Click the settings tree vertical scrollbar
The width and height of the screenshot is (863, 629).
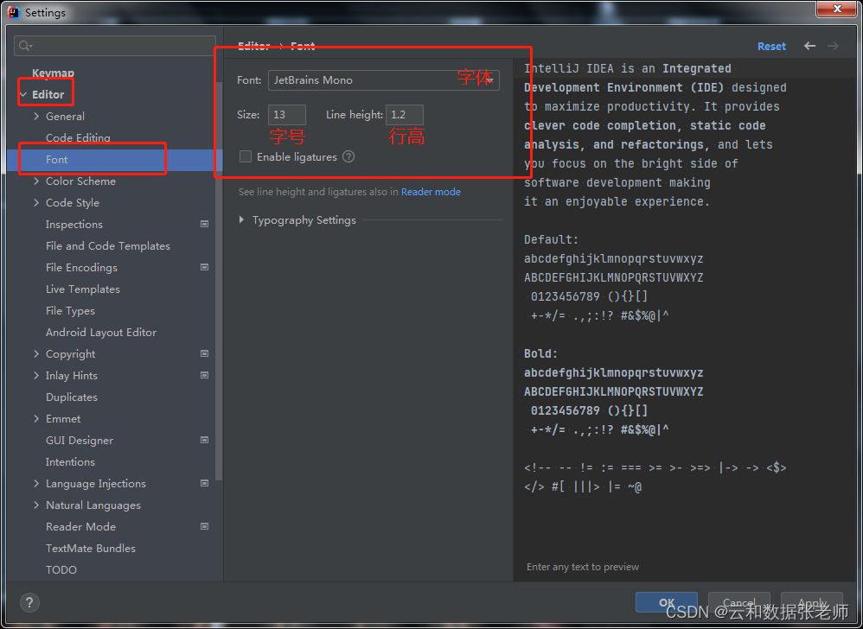click(x=219, y=281)
